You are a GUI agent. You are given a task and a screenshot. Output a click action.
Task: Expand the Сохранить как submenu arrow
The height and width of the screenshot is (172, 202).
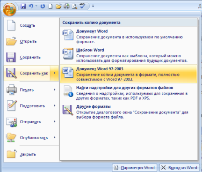54,73
